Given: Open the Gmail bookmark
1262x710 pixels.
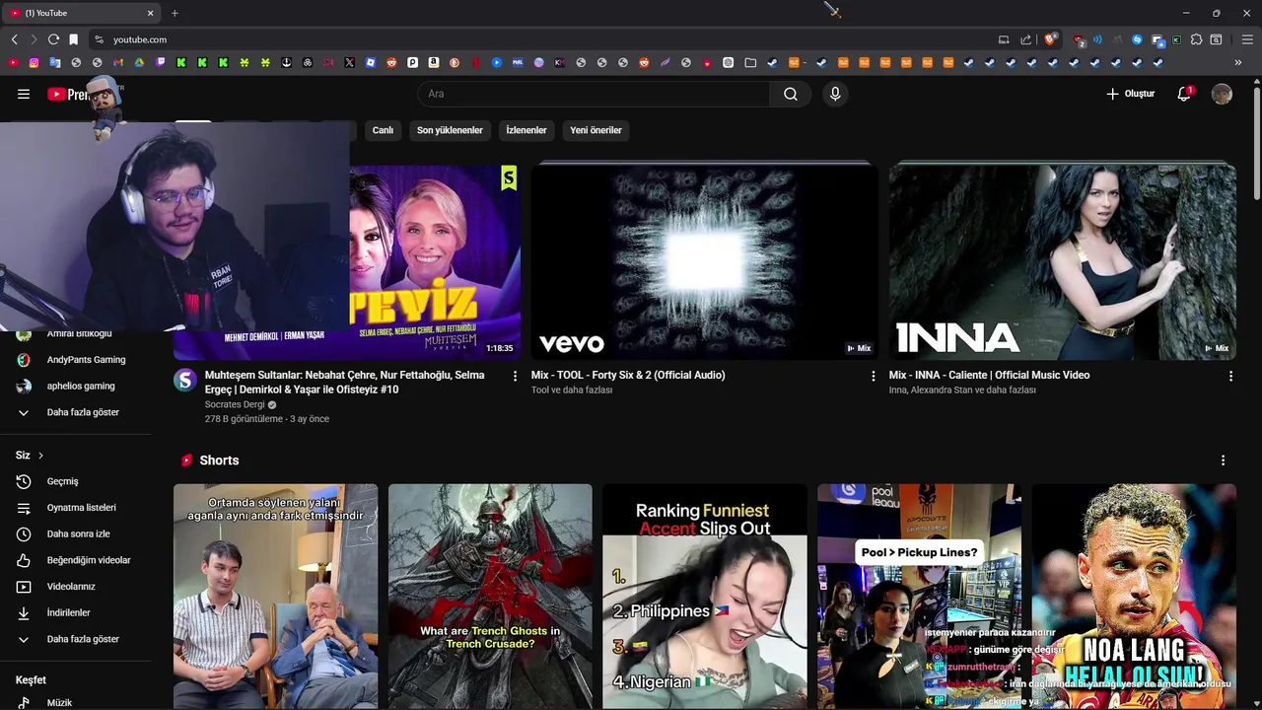Looking at the screenshot, I should pos(117,62).
